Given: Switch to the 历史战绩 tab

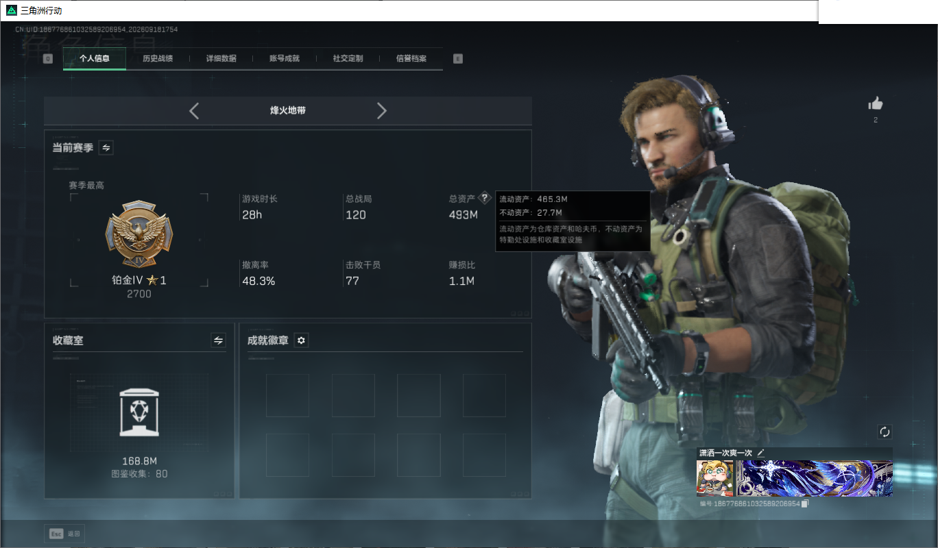Looking at the screenshot, I should point(158,59).
